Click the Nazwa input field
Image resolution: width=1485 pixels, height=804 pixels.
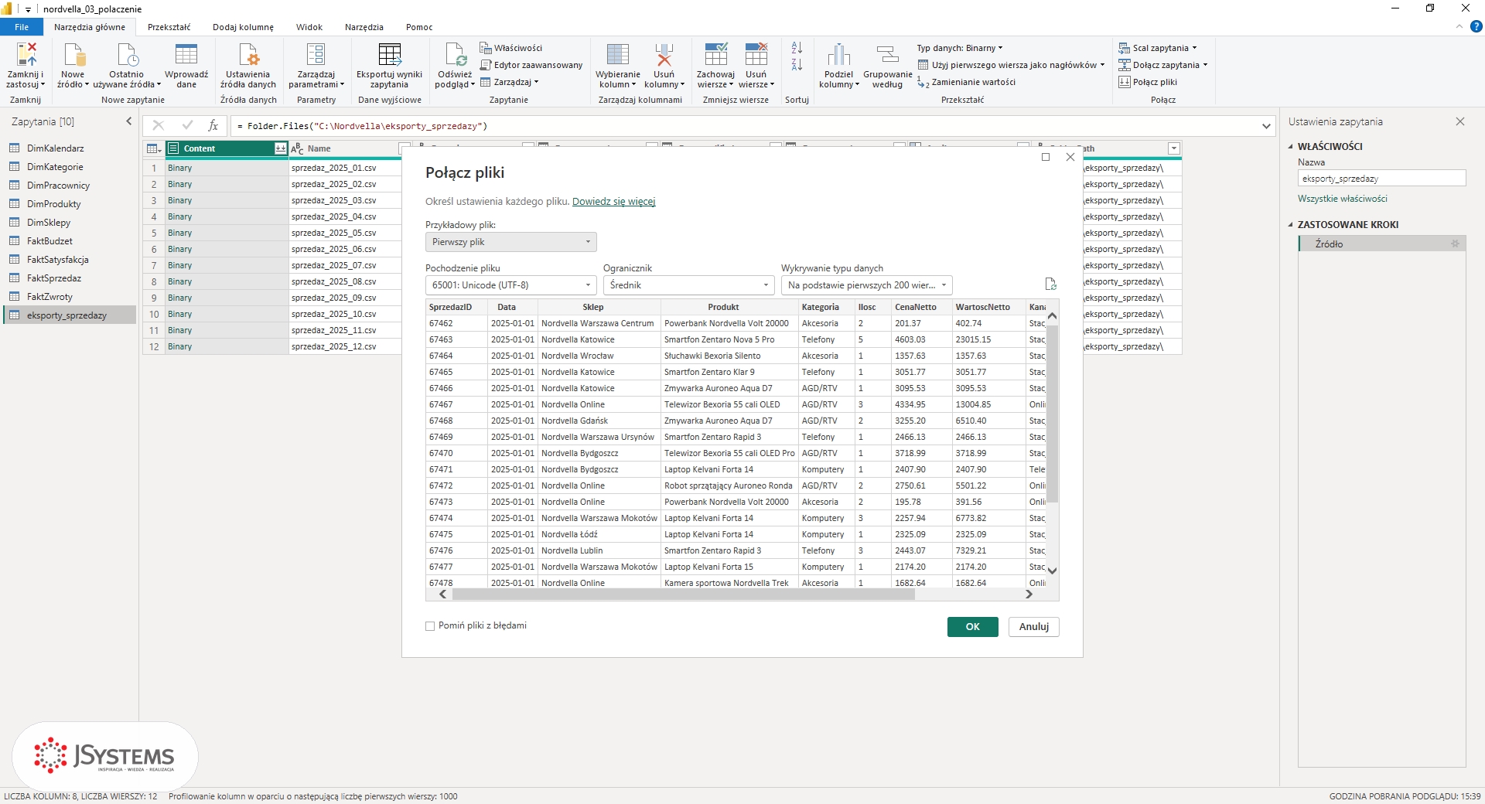(x=1381, y=179)
